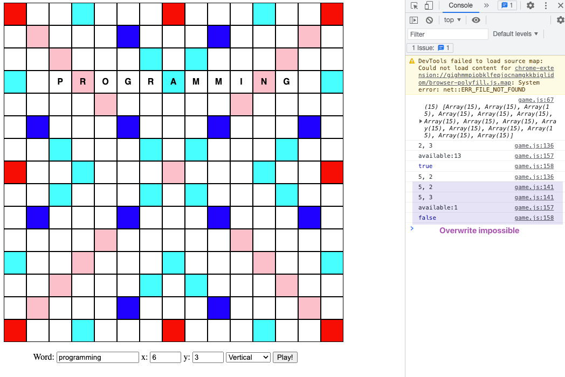The image size is (565, 377).
Task: Click the I tile on the board
Action: pyautogui.click(x=242, y=82)
